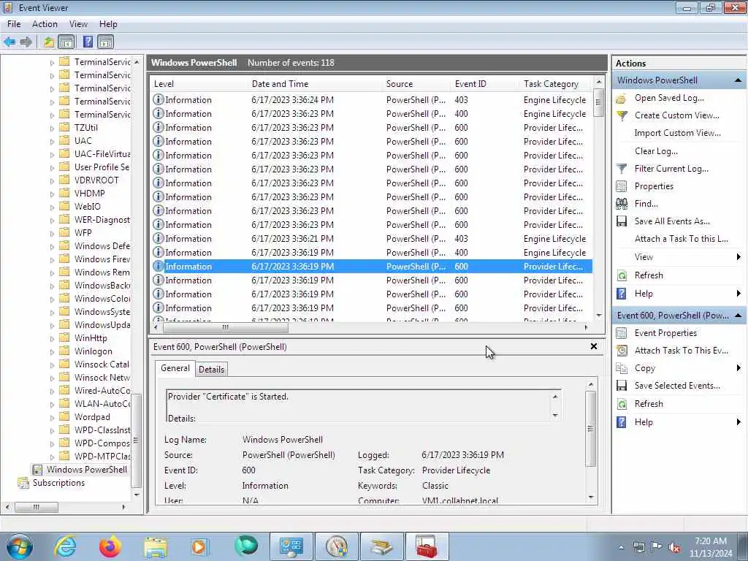Select the Windows Defe folder in tree
Viewport: 748px width, 561px height.
pos(102,246)
